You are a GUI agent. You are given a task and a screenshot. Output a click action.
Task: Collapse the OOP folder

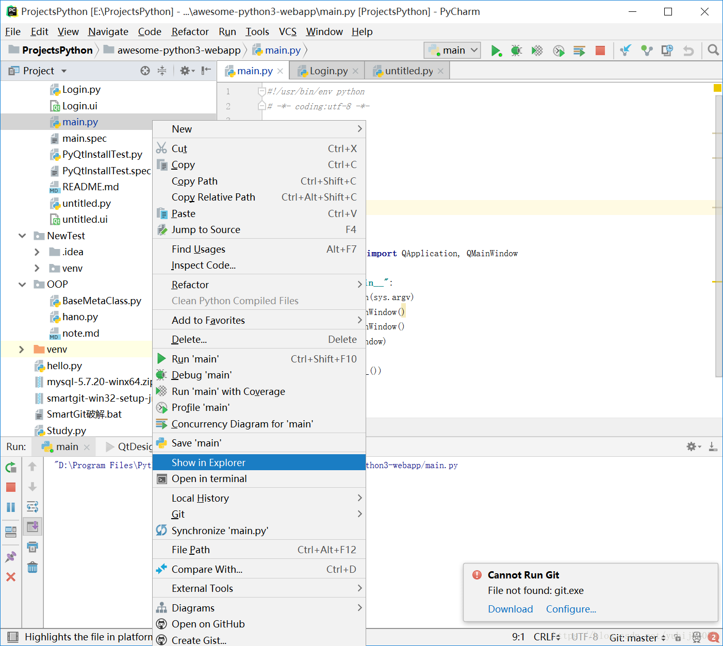22,285
